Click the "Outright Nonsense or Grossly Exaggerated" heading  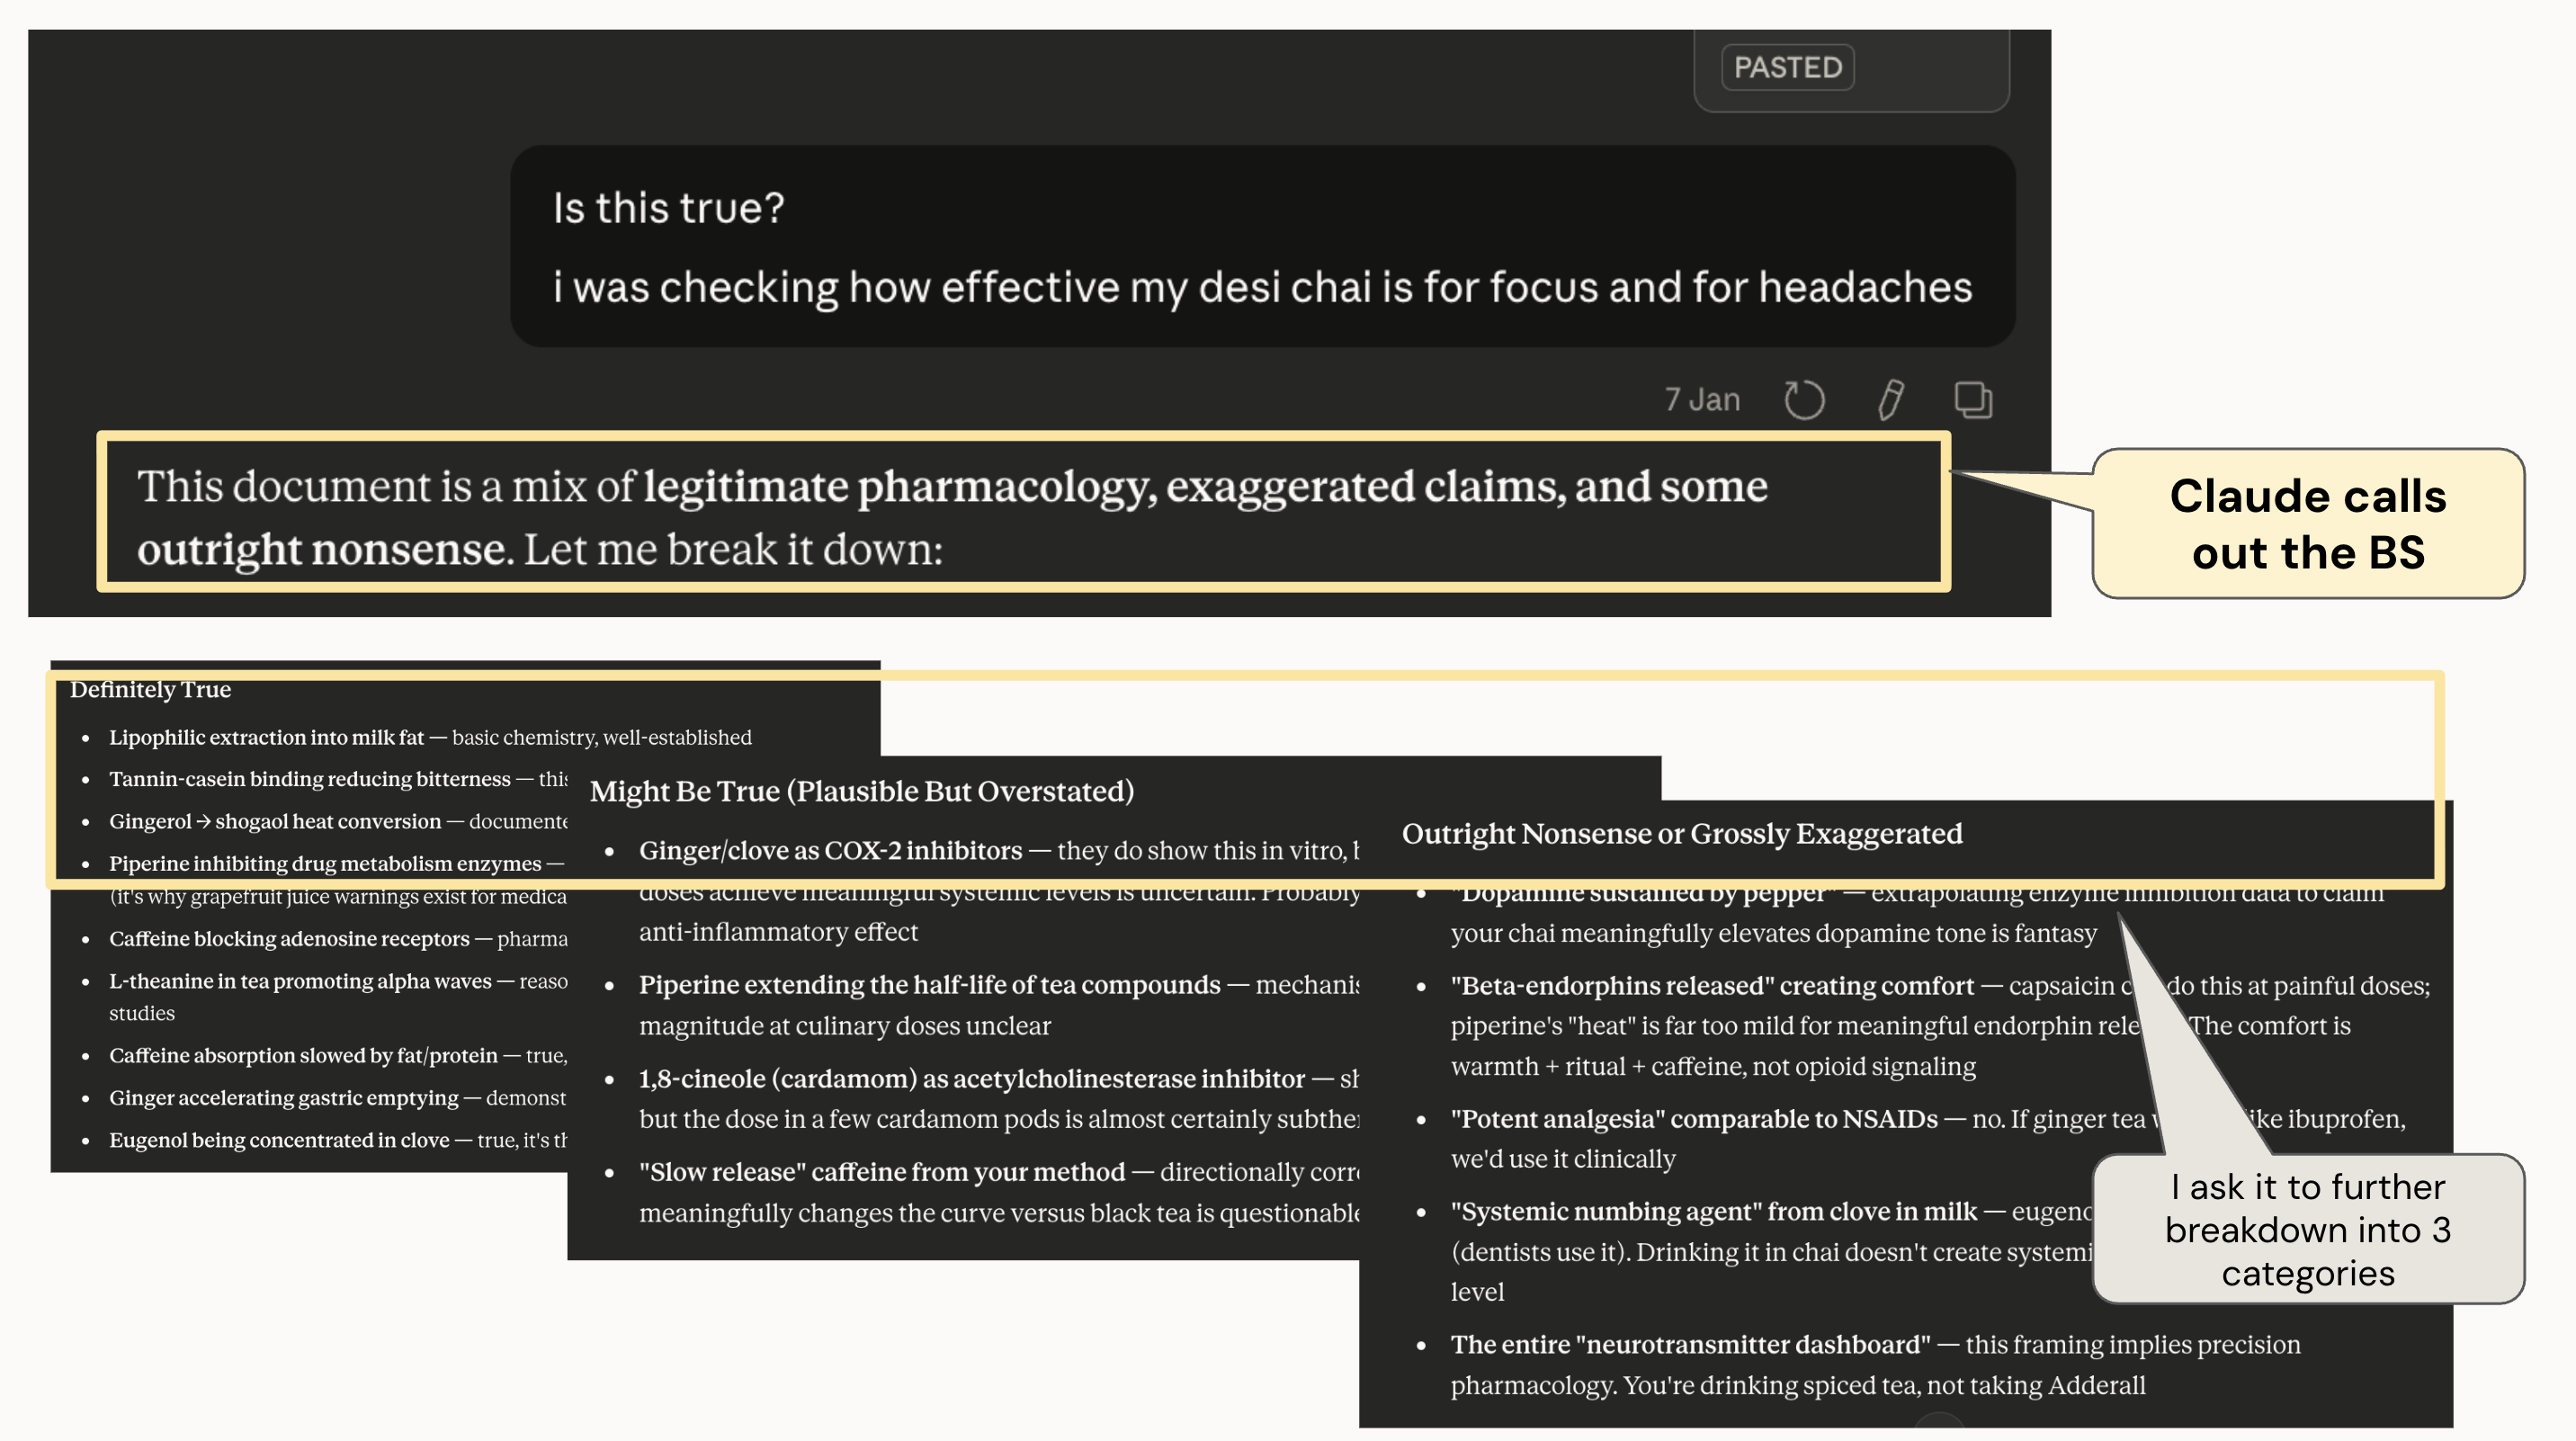(1682, 833)
